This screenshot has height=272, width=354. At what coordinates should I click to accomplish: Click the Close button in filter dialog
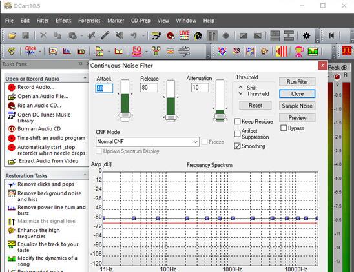(x=297, y=93)
